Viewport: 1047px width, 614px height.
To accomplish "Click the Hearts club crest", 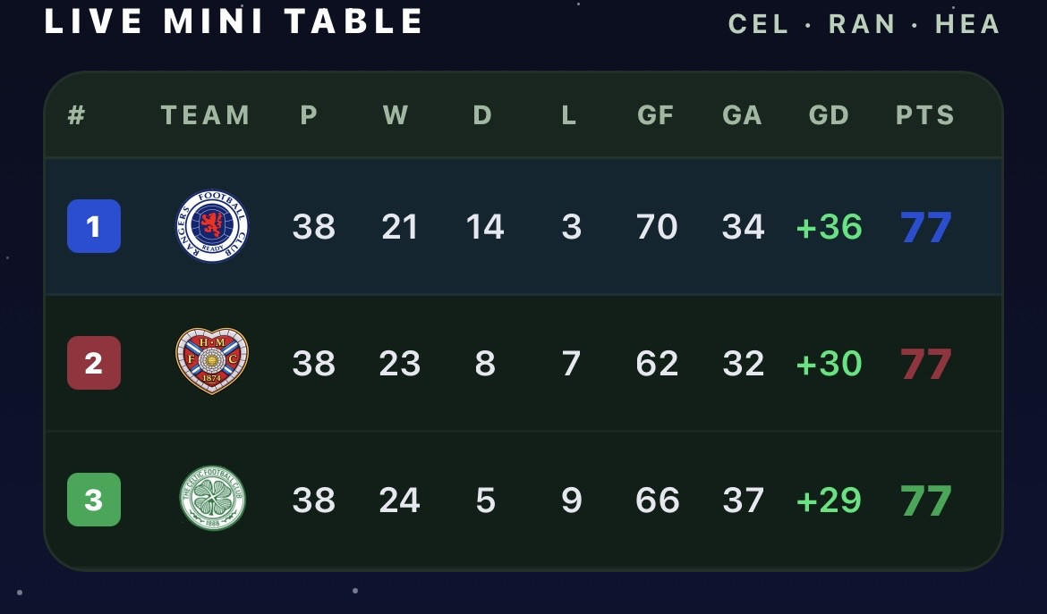I will [x=212, y=361].
